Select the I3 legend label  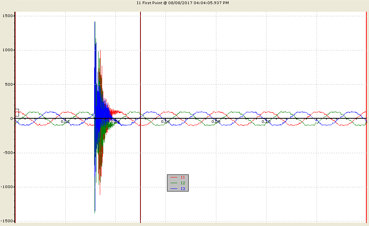183,188
